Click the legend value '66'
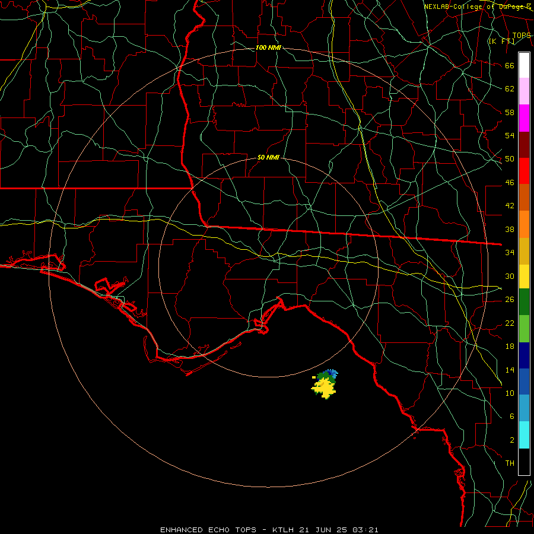The image size is (534, 534). coord(510,65)
